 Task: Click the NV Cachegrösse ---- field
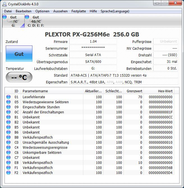(166, 48)
